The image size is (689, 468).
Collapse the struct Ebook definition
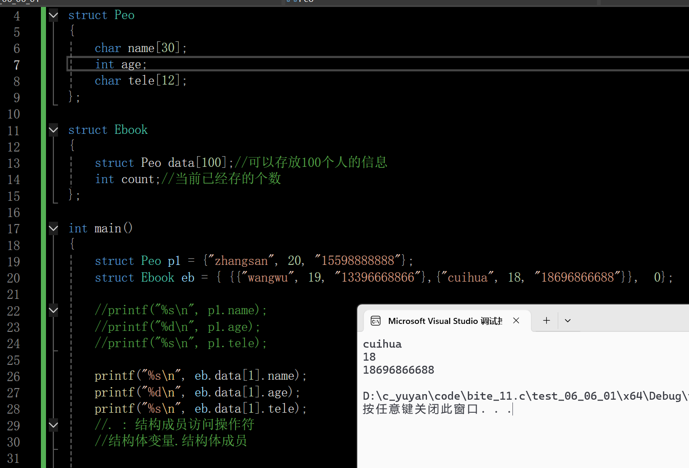pos(53,130)
